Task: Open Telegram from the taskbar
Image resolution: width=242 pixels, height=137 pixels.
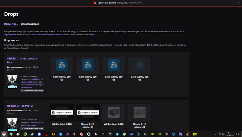Action: 117,134
